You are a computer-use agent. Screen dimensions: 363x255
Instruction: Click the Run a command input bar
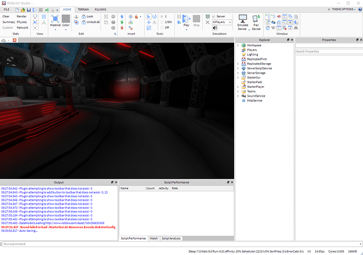pos(181,244)
